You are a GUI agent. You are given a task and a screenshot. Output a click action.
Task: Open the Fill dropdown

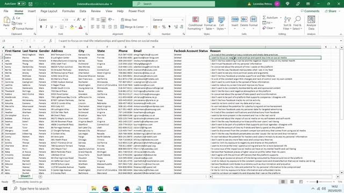pyautogui.click(x=268, y=23)
